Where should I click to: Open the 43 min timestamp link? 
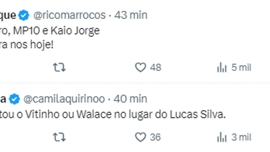[131, 15]
